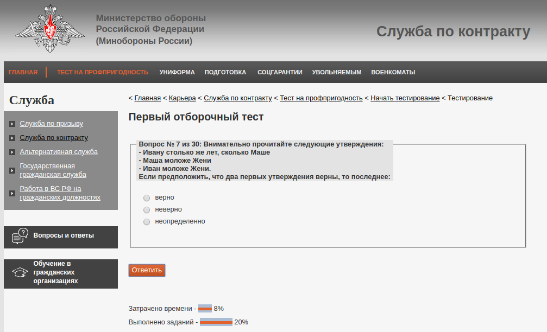The height and width of the screenshot is (332, 547).
Task: Click arrow bullet beside Государственная гражданская служба
Action: coord(12,170)
